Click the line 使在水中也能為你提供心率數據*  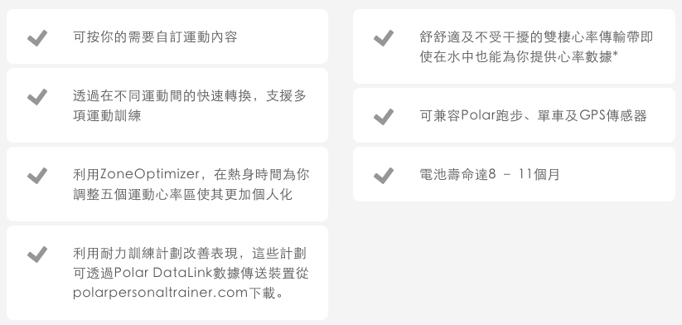[x=519, y=56]
